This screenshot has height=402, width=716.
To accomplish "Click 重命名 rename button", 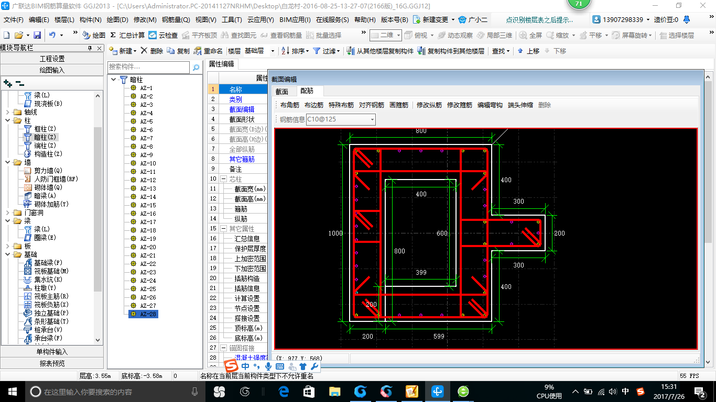I will point(208,51).
